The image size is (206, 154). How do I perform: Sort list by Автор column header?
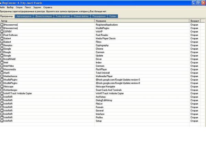click(47, 21)
